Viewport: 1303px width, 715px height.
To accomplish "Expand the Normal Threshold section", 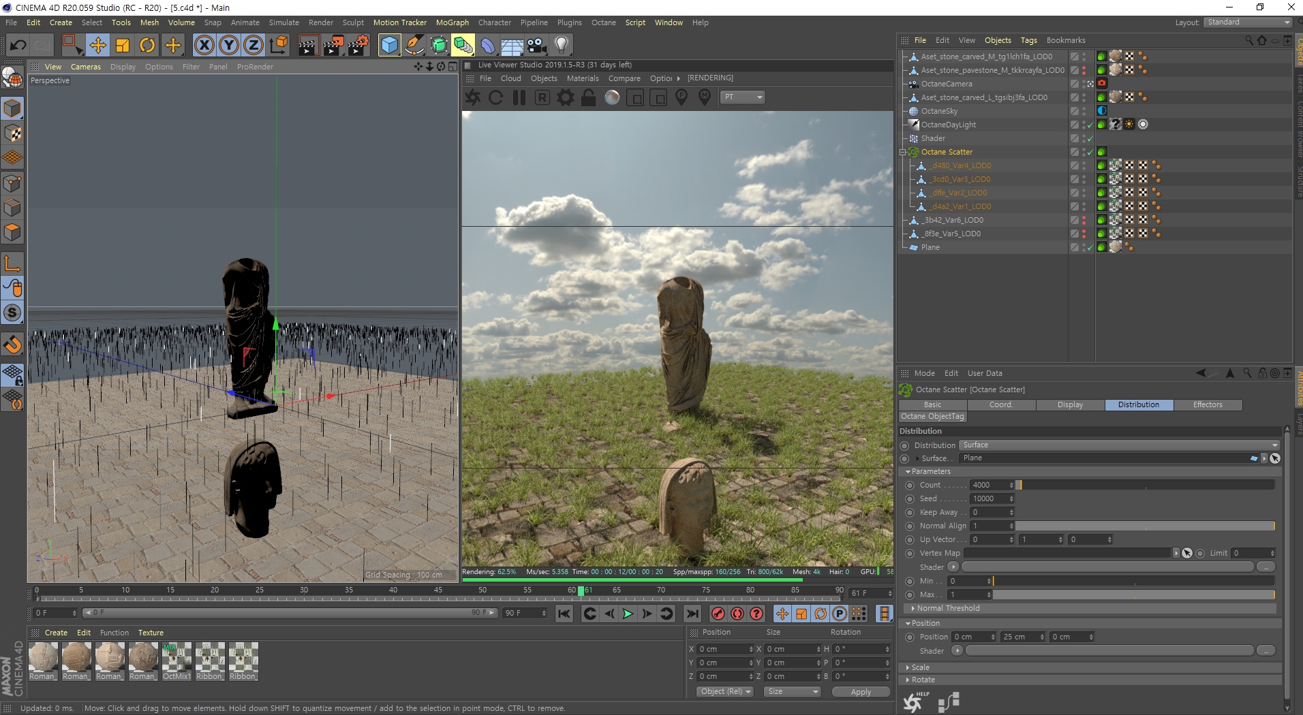I will pyautogui.click(x=913, y=608).
